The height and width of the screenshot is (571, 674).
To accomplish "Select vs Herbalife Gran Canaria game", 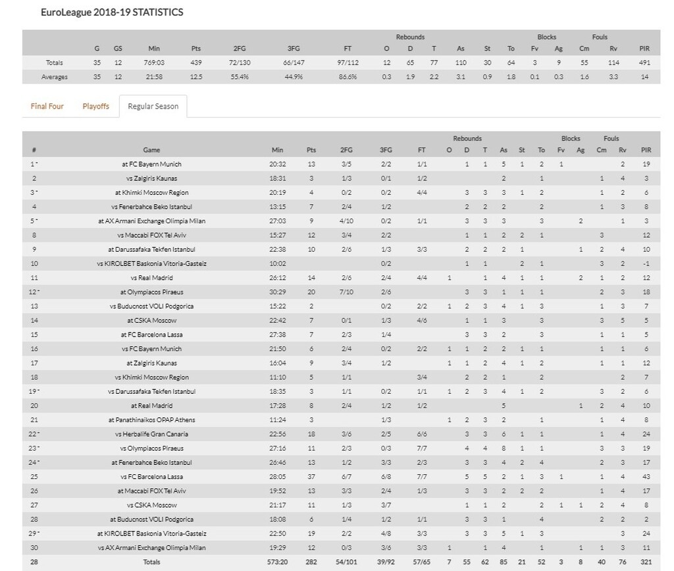I will click(x=152, y=434).
